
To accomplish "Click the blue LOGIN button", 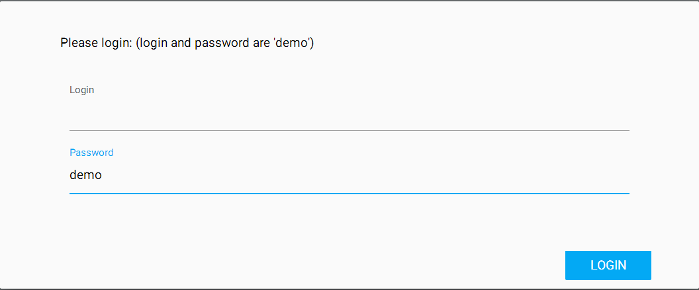I will (608, 266).
